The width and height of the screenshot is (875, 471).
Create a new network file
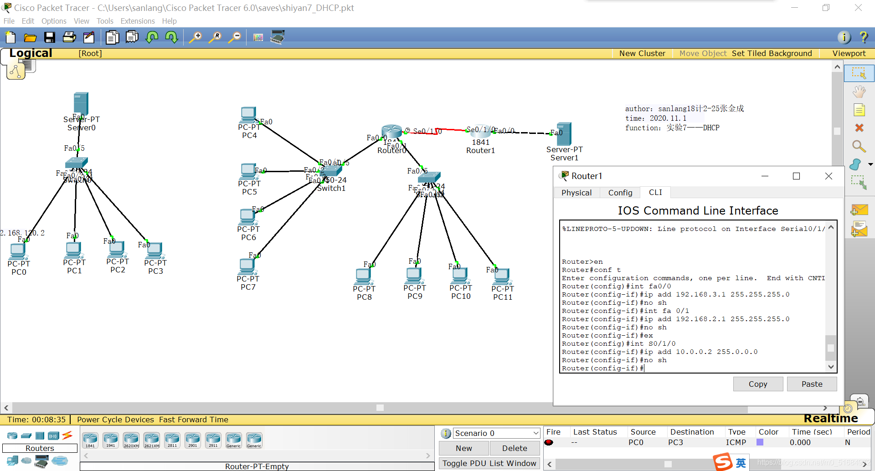pos(10,37)
